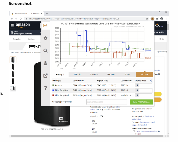
Task: Toggle the Third Party Used red swatch
Action: pos(53,95)
